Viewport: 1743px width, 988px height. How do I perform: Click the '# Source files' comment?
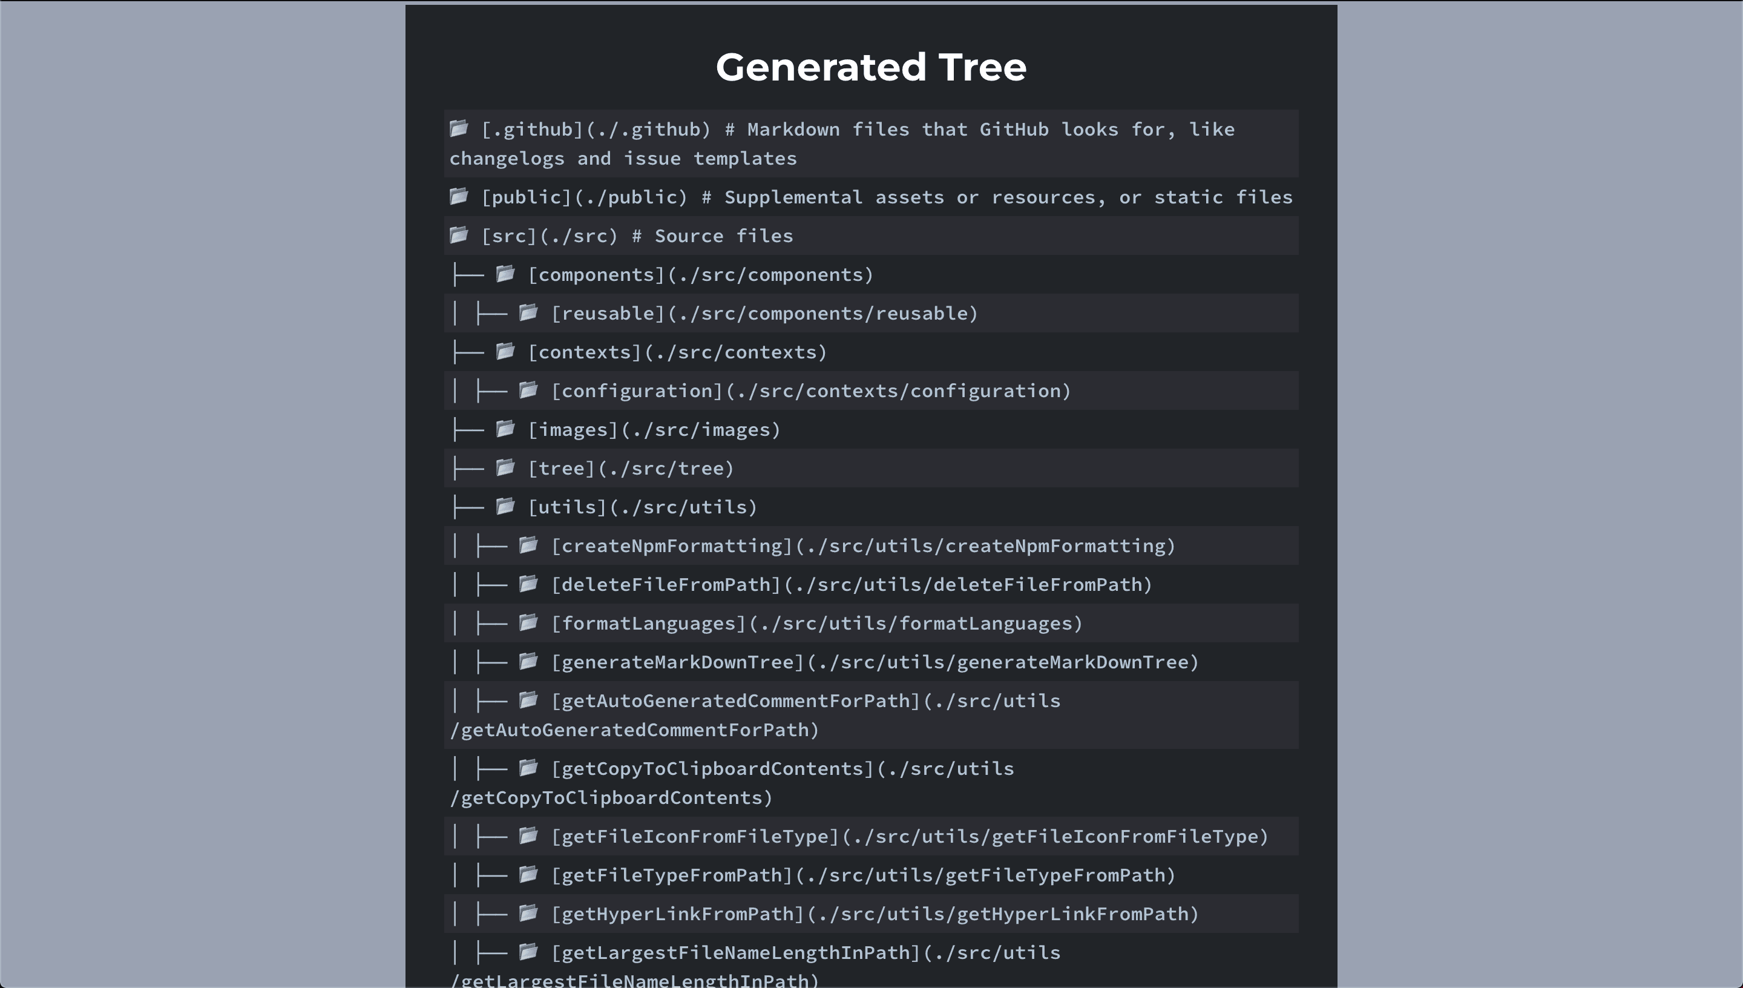click(x=712, y=236)
